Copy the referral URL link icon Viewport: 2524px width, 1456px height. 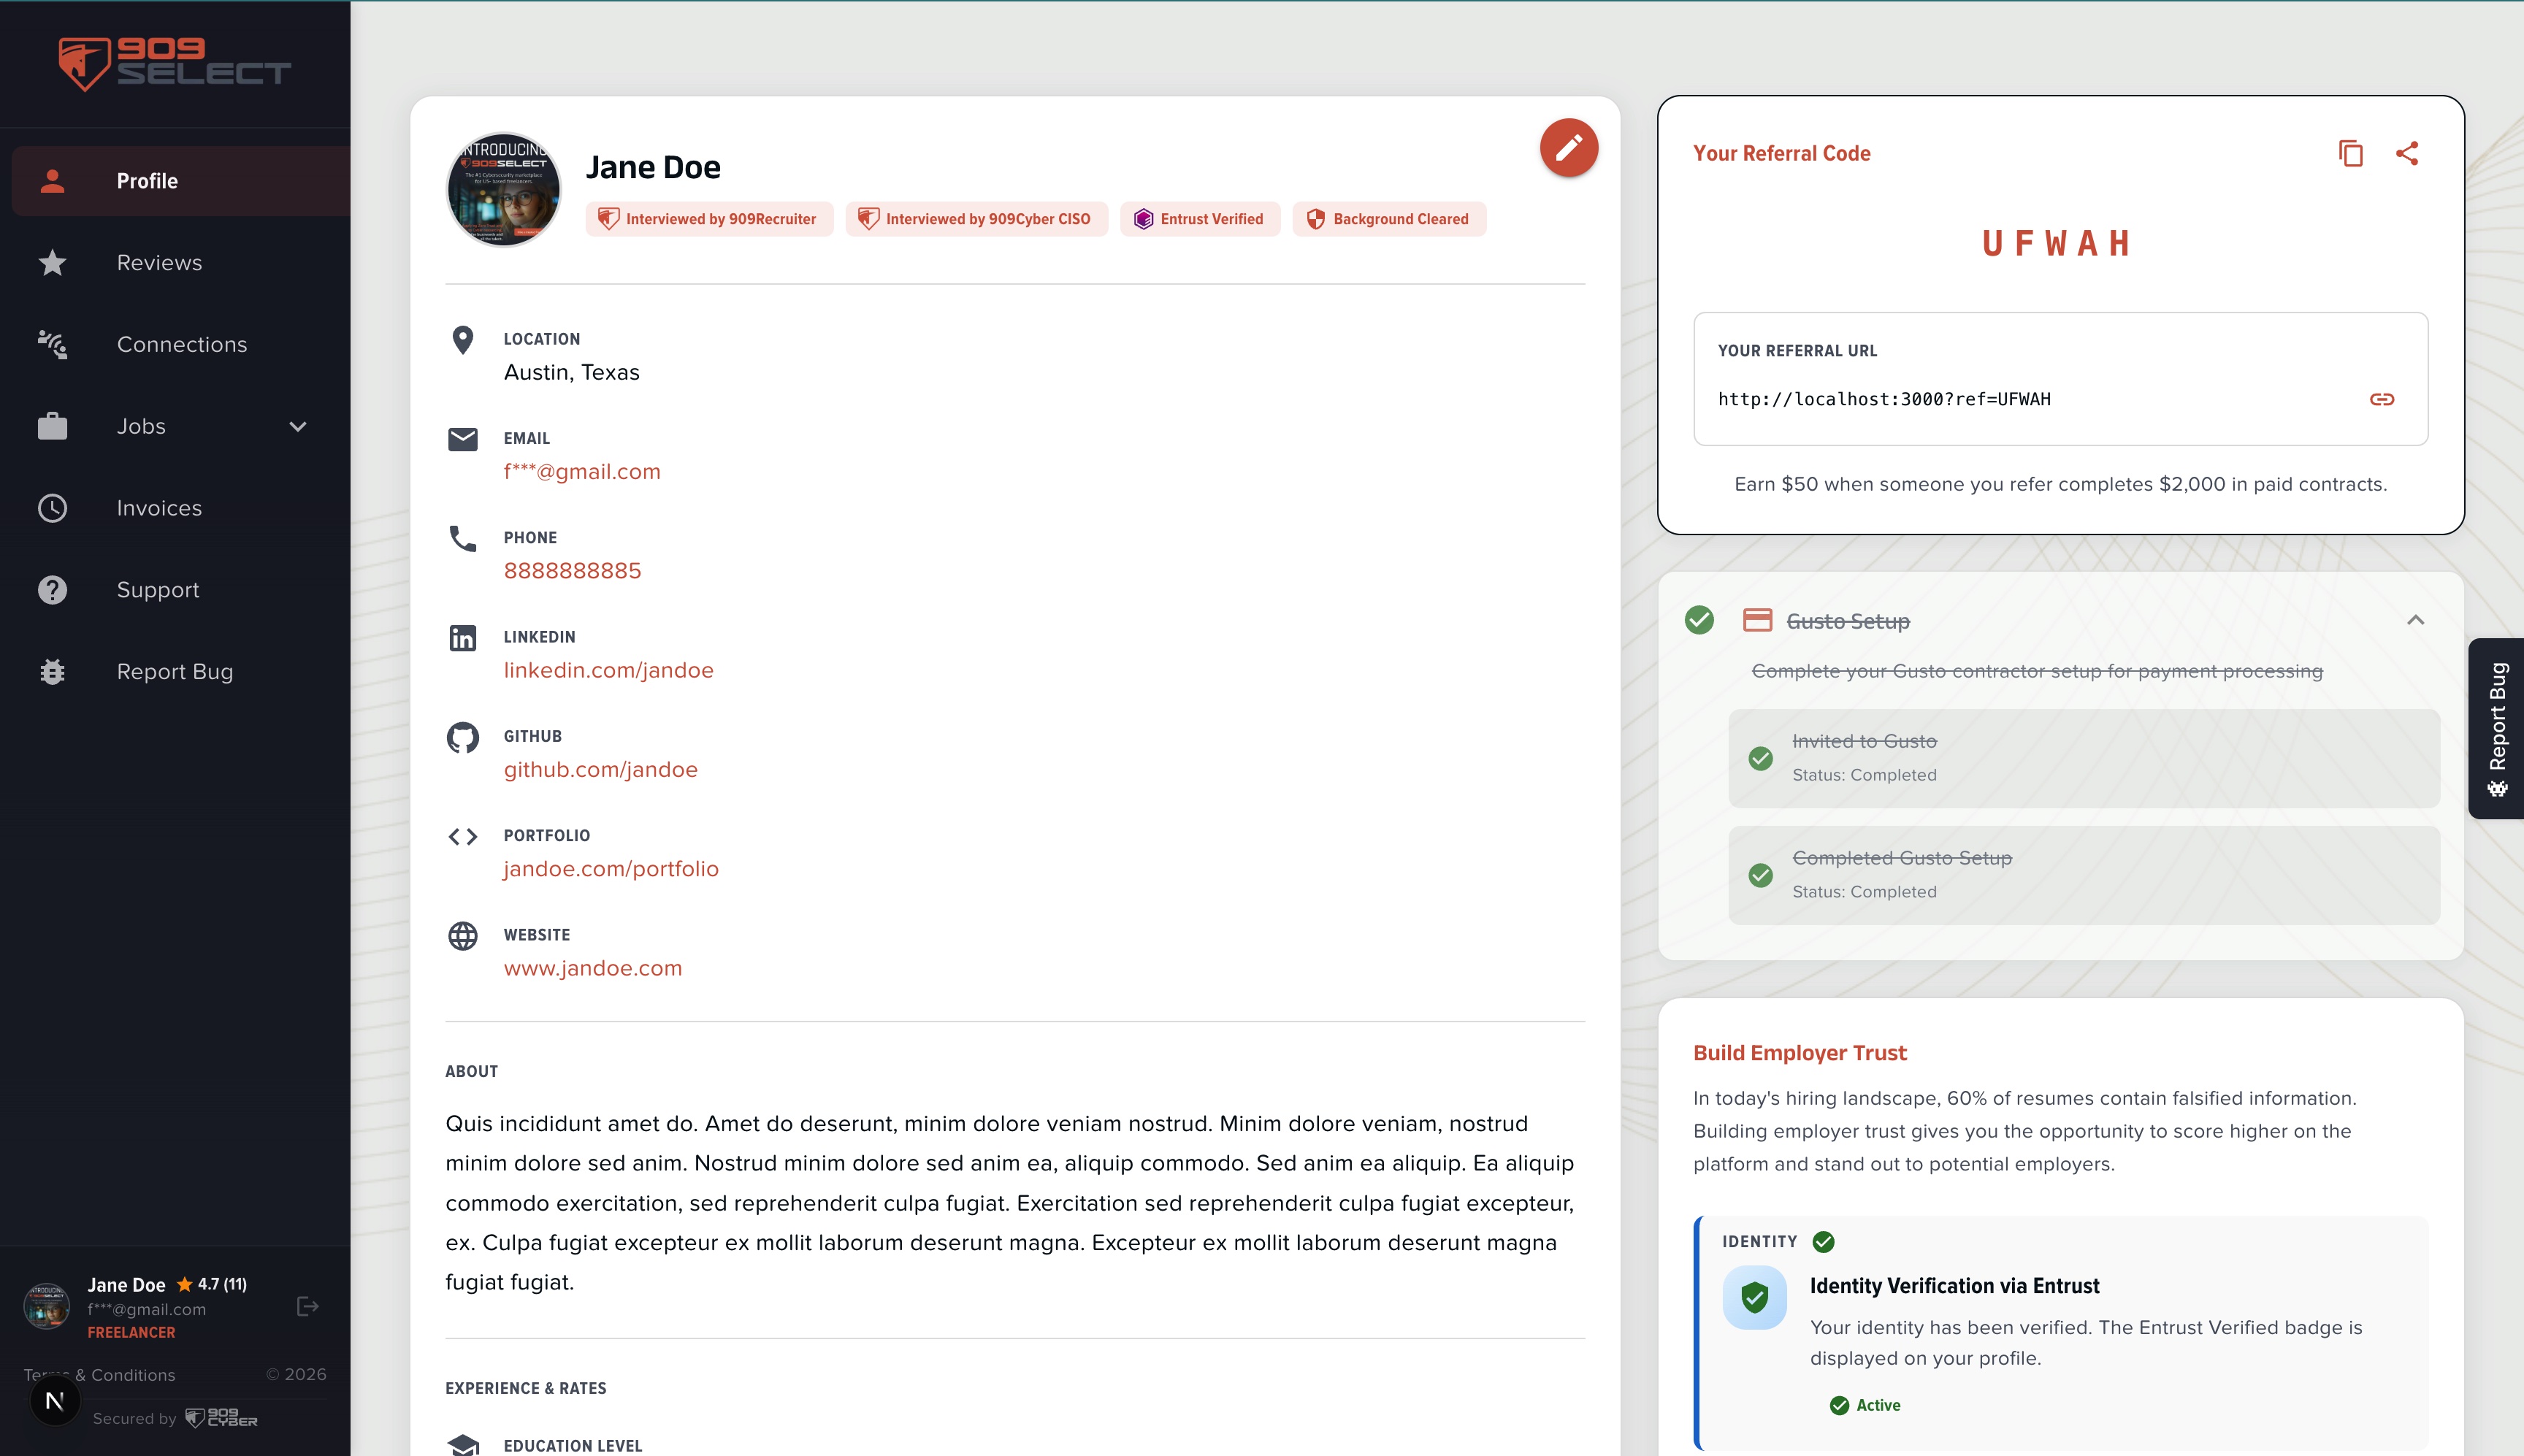pyautogui.click(x=2383, y=399)
